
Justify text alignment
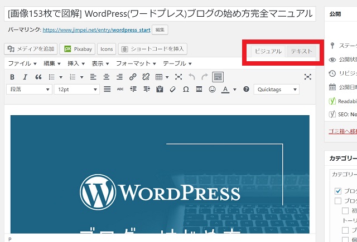tap(107, 89)
